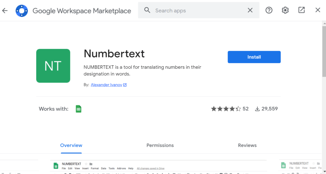Switch to the Reviews tab
This screenshot has height=174, width=326.
(x=247, y=145)
